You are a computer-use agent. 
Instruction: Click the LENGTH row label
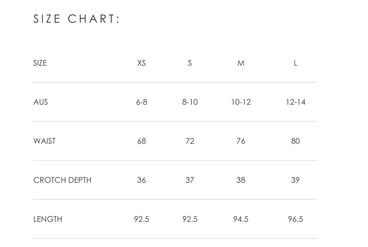(x=48, y=219)
